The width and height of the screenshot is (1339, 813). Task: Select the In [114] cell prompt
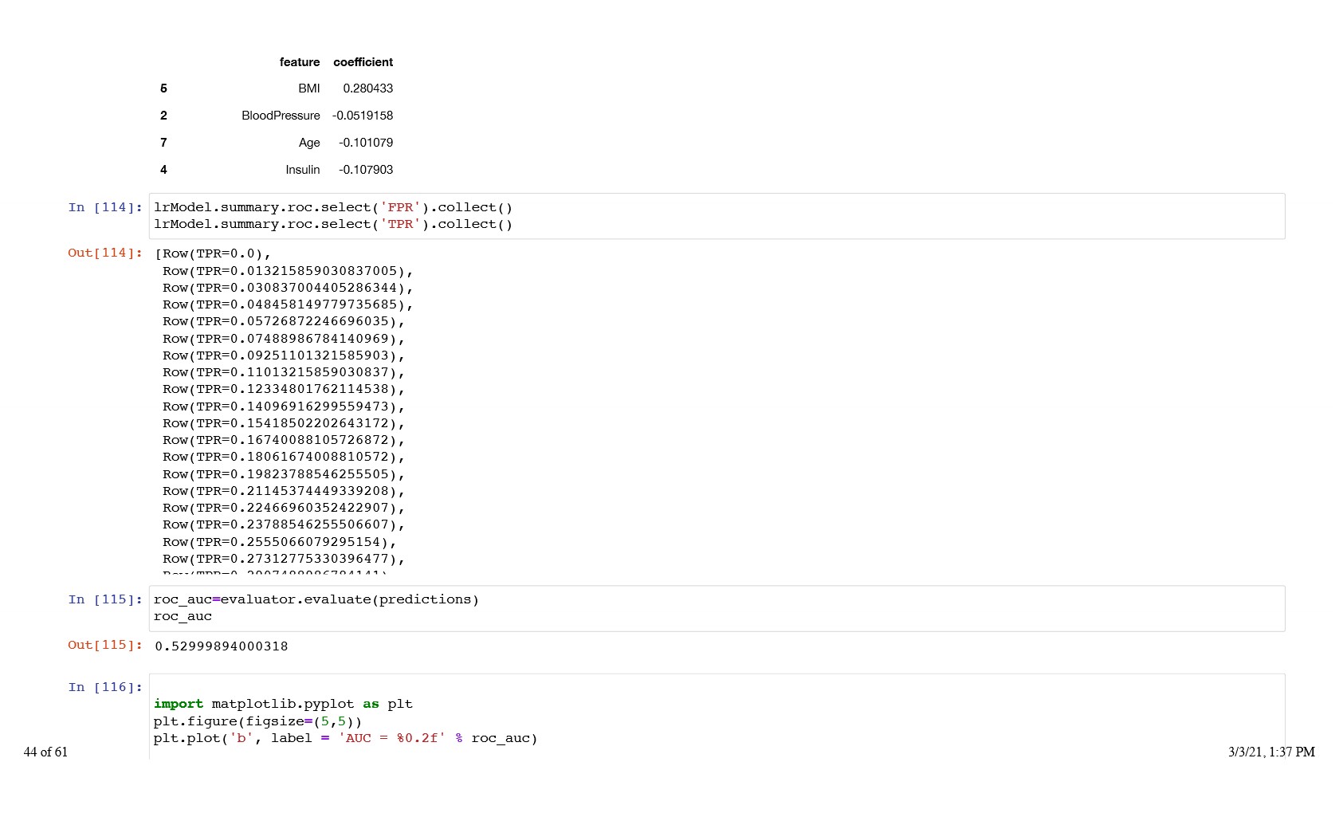tap(105, 207)
